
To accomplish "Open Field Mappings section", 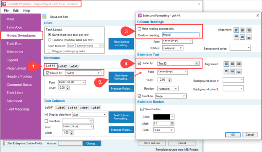I will [18, 109].
